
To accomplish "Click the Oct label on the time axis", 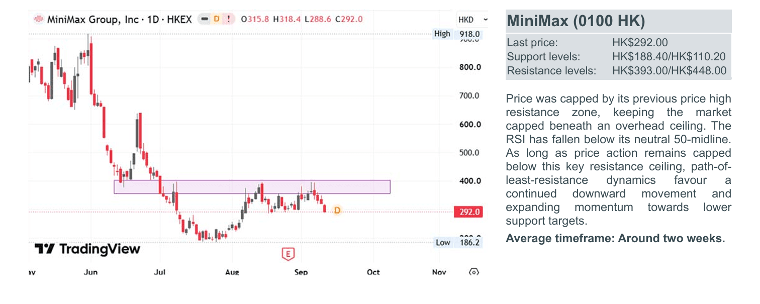I will coord(373,272).
